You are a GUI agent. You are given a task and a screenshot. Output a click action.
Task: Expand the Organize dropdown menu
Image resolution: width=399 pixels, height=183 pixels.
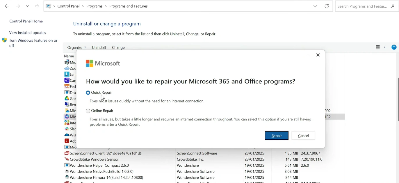(76, 47)
